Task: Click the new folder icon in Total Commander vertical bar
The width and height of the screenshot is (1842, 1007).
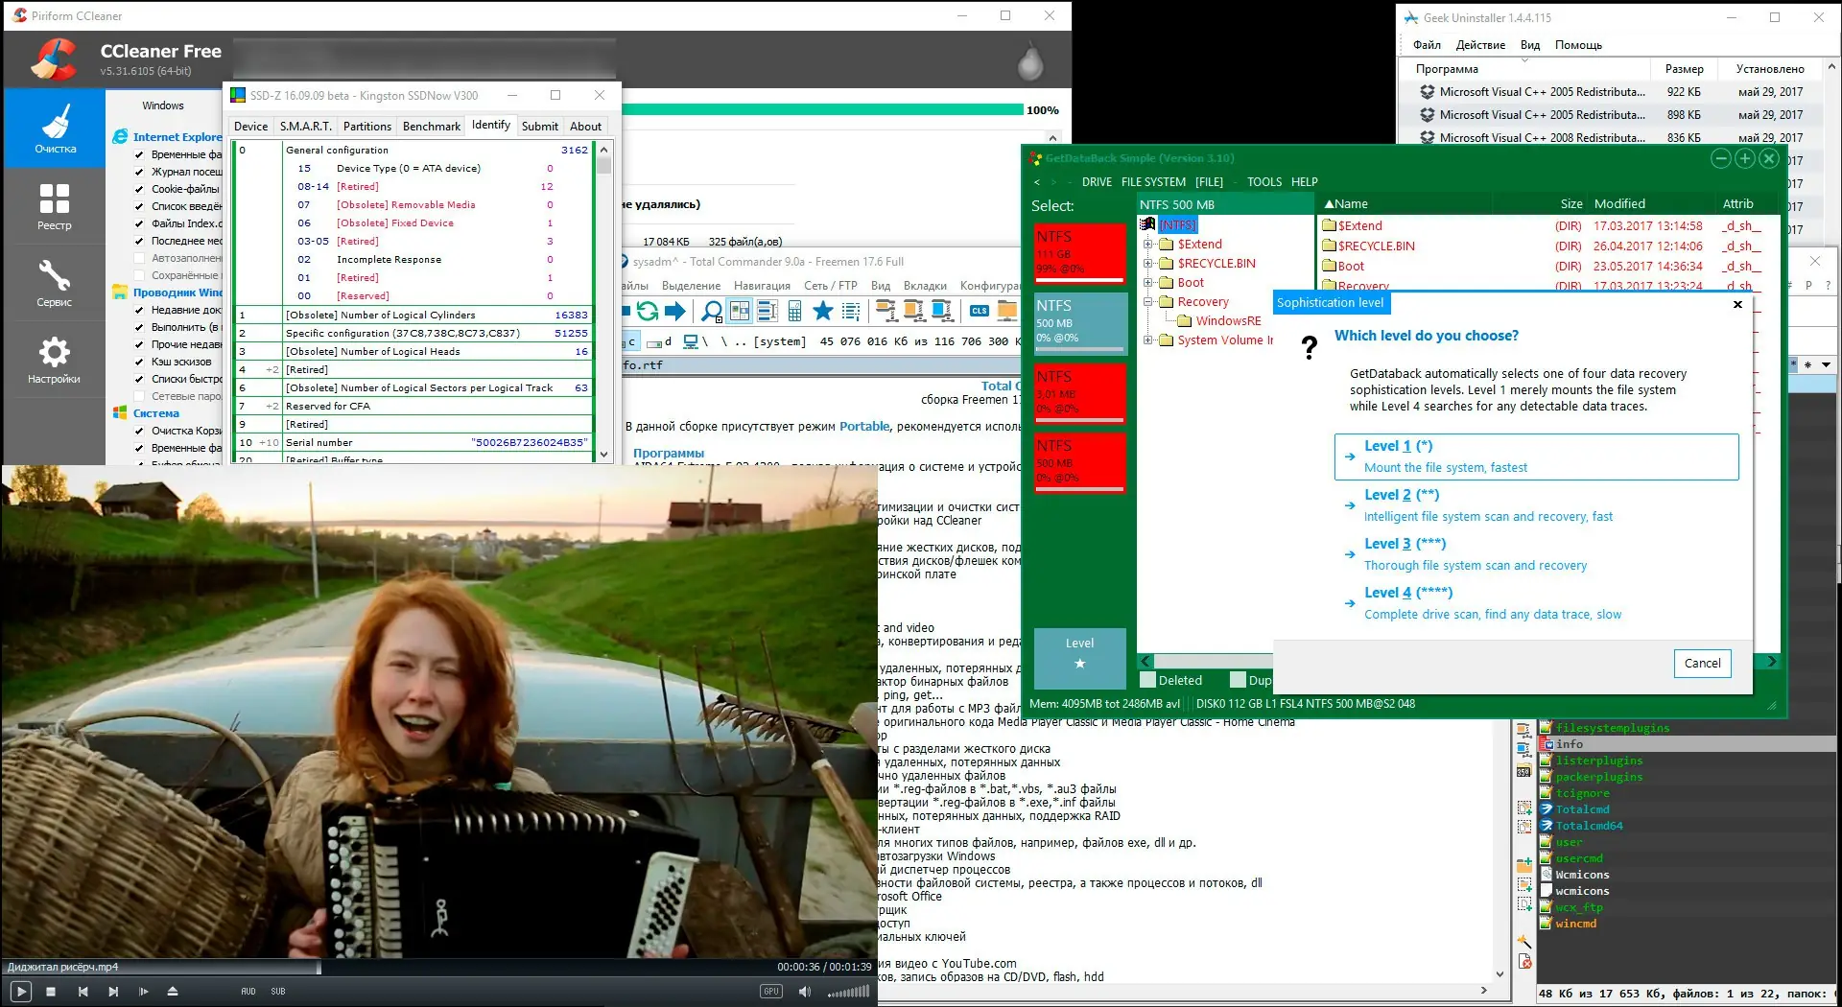Action: point(1524,863)
